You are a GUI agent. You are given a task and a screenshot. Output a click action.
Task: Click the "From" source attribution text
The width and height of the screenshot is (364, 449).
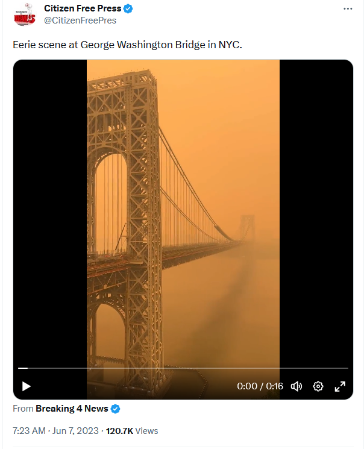click(x=23, y=409)
